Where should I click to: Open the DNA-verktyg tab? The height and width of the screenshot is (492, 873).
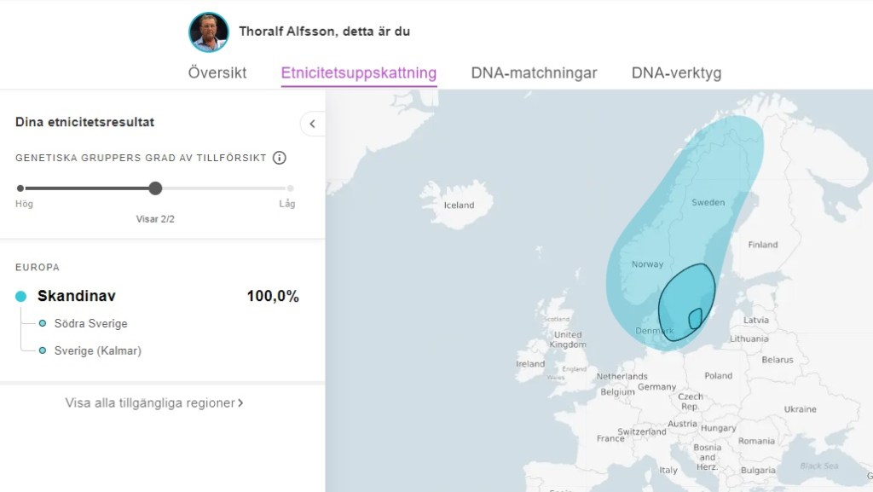coord(676,72)
